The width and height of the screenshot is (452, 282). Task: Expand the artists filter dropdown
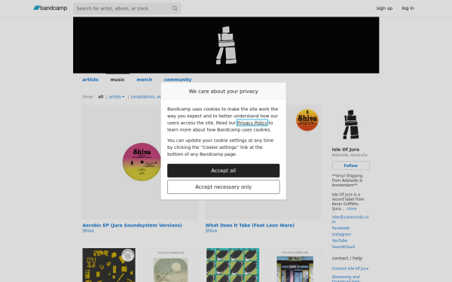[117, 97]
